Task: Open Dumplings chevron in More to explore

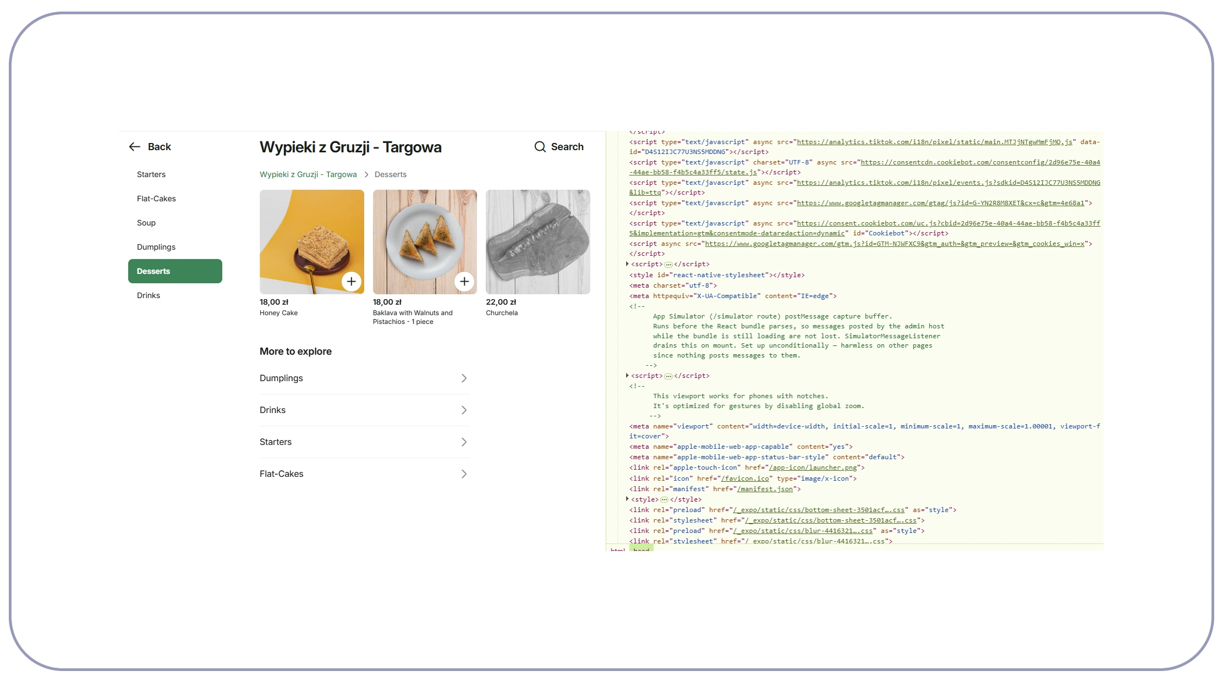Action: [464, 378]
